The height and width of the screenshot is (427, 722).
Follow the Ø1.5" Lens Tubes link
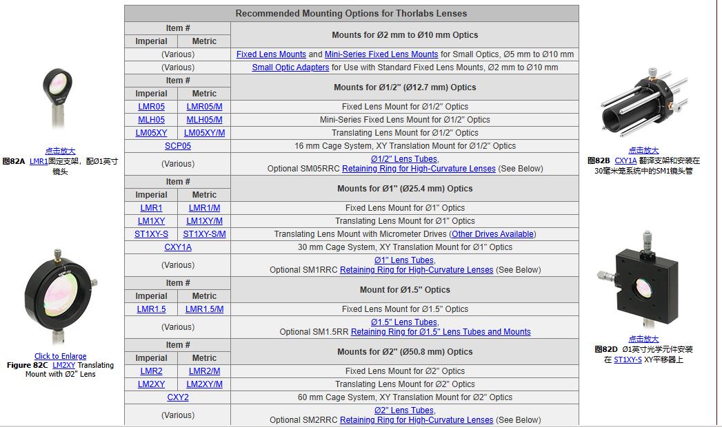point(404,322)
